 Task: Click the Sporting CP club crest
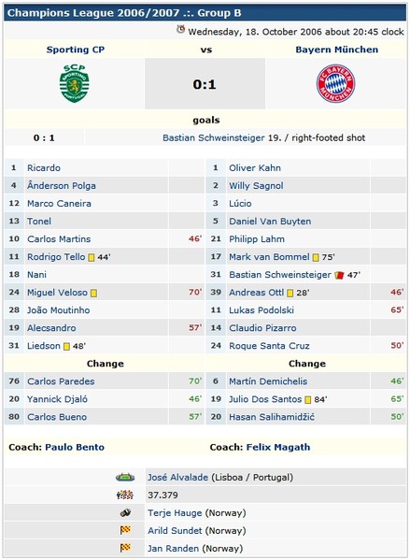coord(74,83)
